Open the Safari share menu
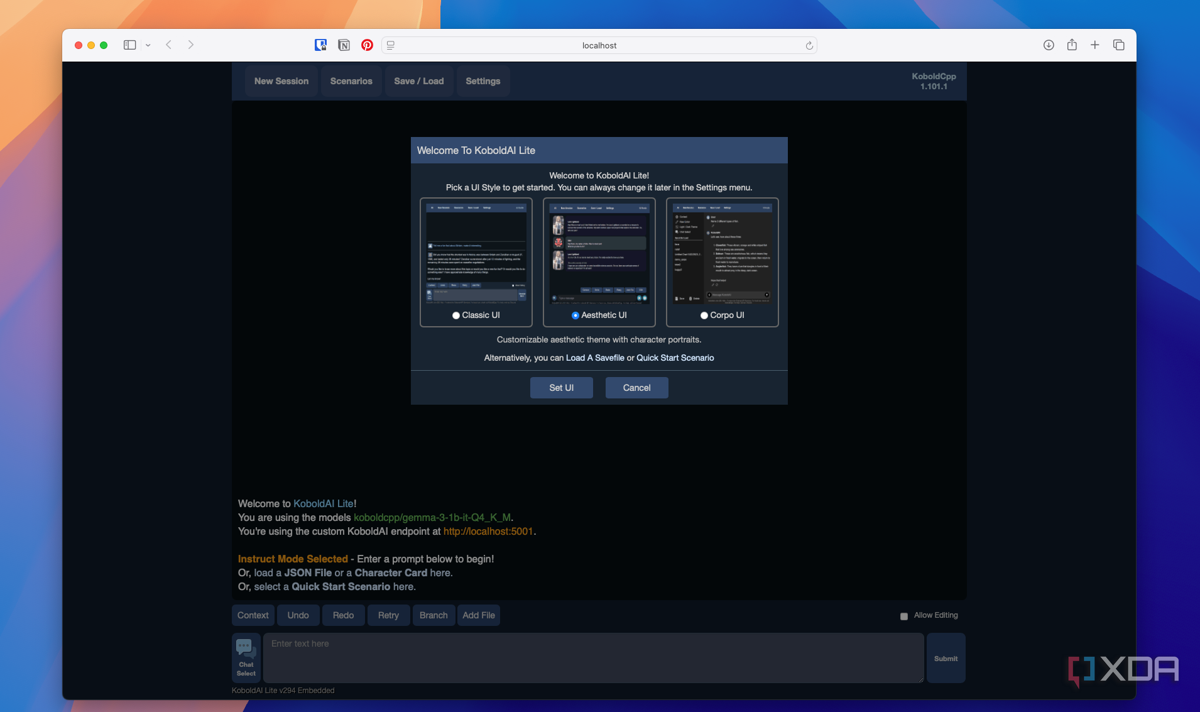 [1072, 45]
